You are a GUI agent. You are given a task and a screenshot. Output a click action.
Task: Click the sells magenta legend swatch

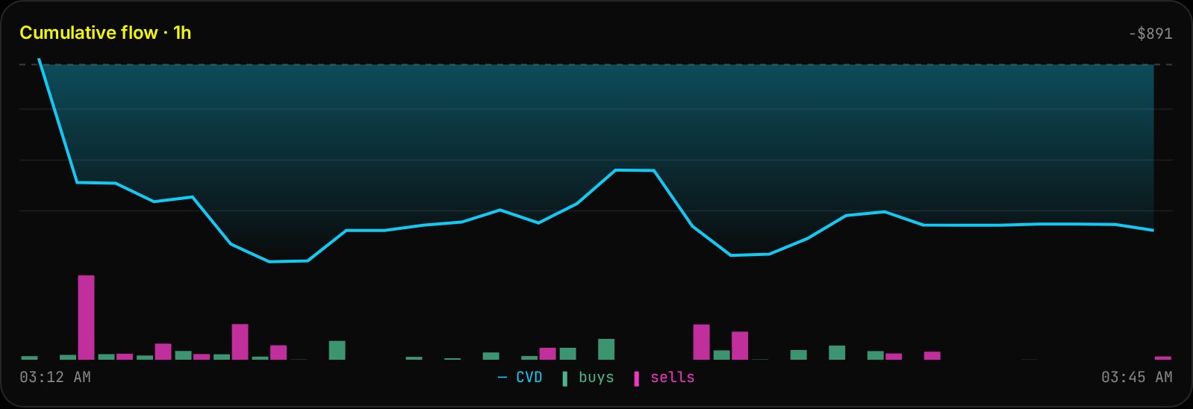636,379
